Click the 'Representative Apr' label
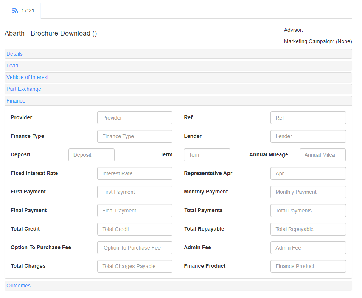This screenshot has width=362, height=298. (x=208, y=173)
